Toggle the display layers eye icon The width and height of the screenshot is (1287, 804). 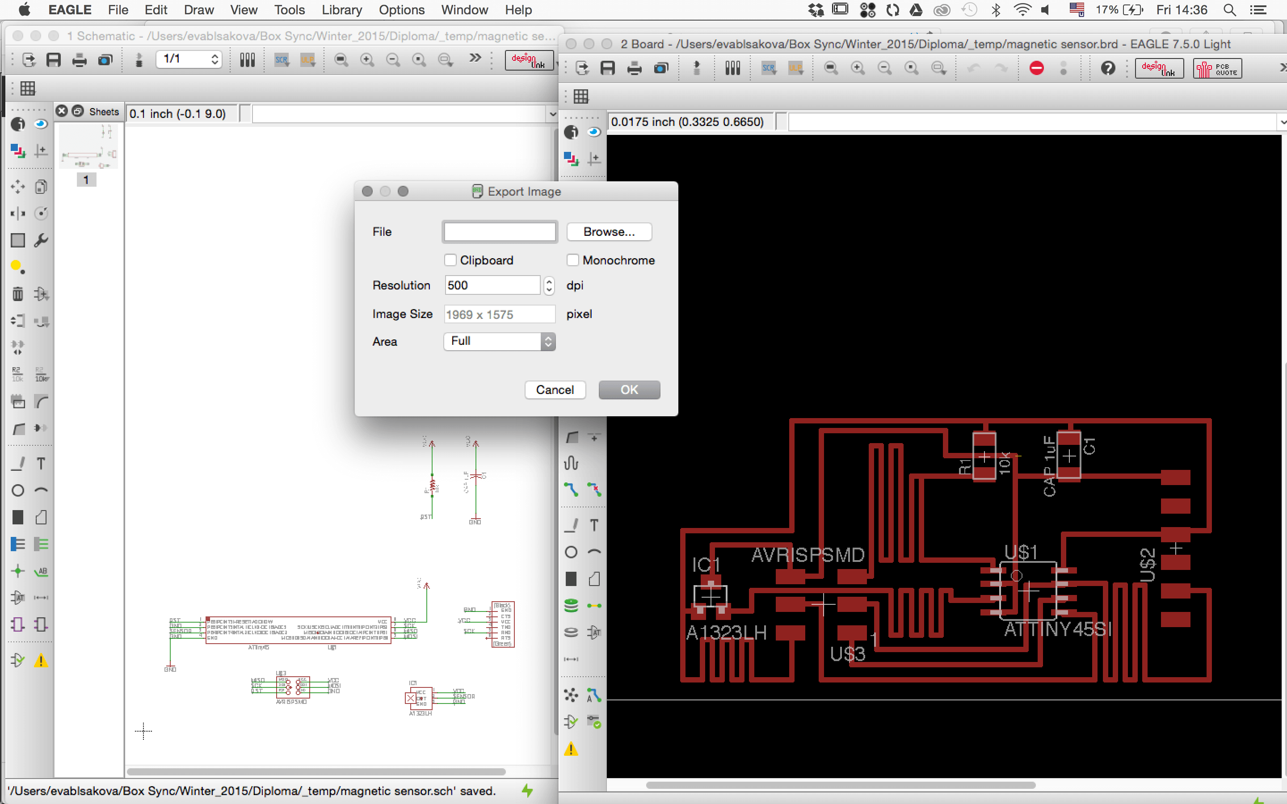(41, 124)
